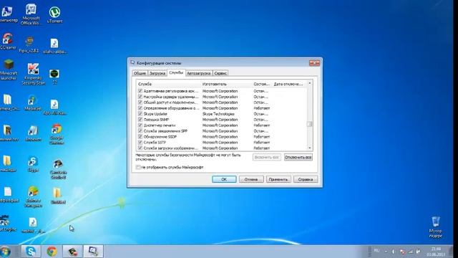This screenshot has height=258, width=458.
Task: Click the Отключить все button
Action: coord(298,157)
